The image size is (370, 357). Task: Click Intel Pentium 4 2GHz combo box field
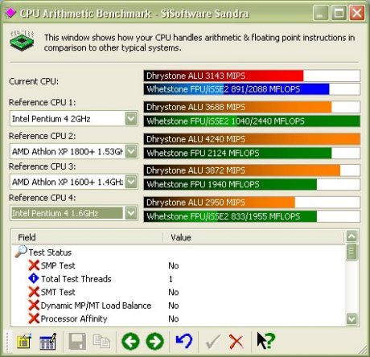(x=74, y=118)
